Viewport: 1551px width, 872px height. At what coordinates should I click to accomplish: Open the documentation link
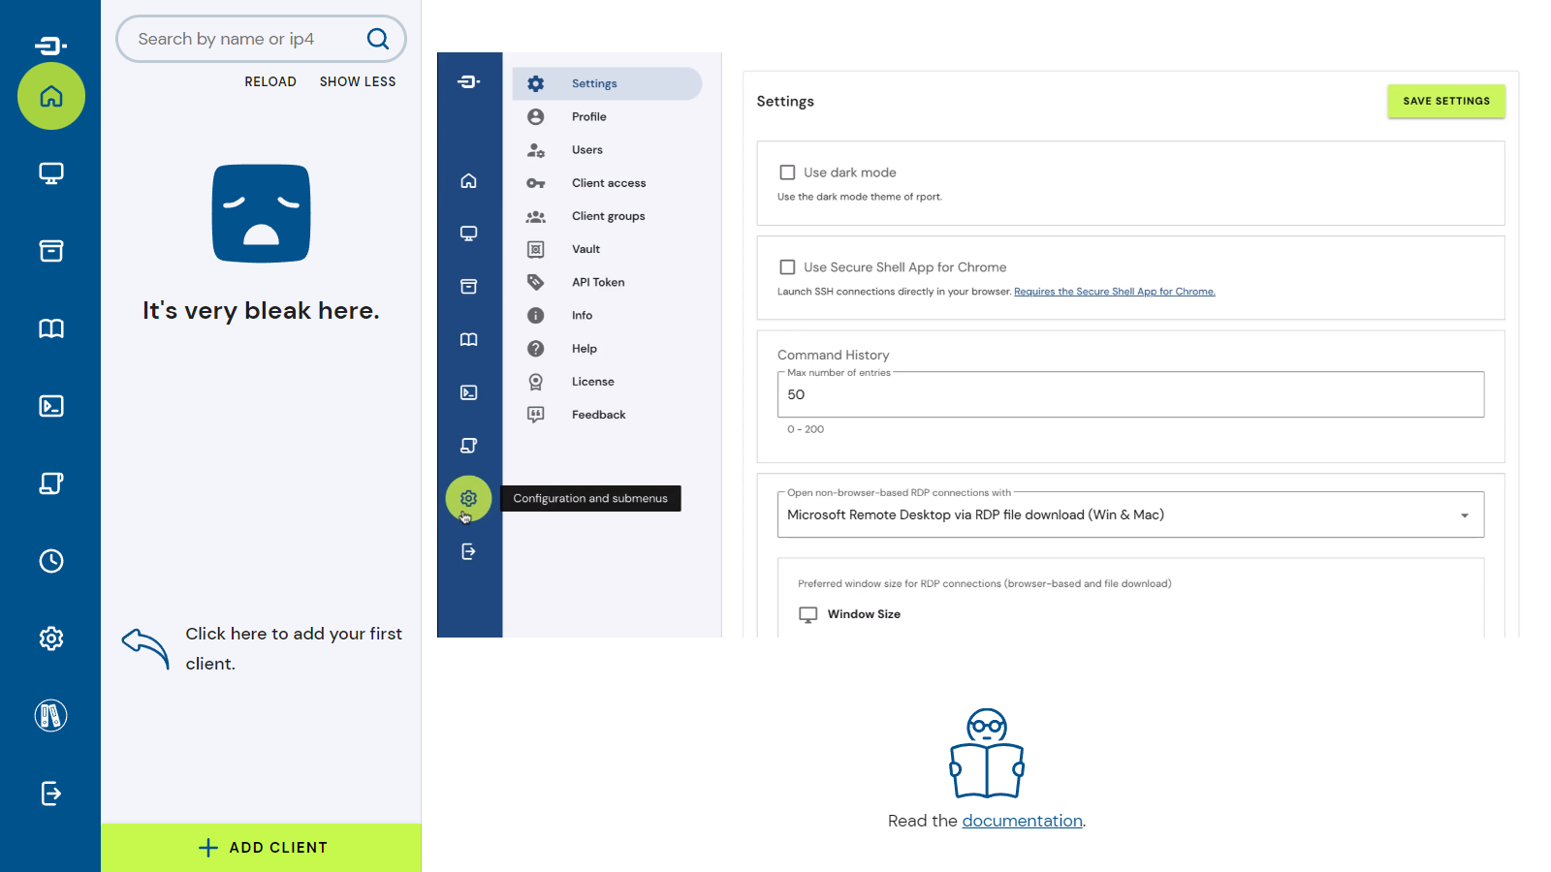[x=1022, y=821]
